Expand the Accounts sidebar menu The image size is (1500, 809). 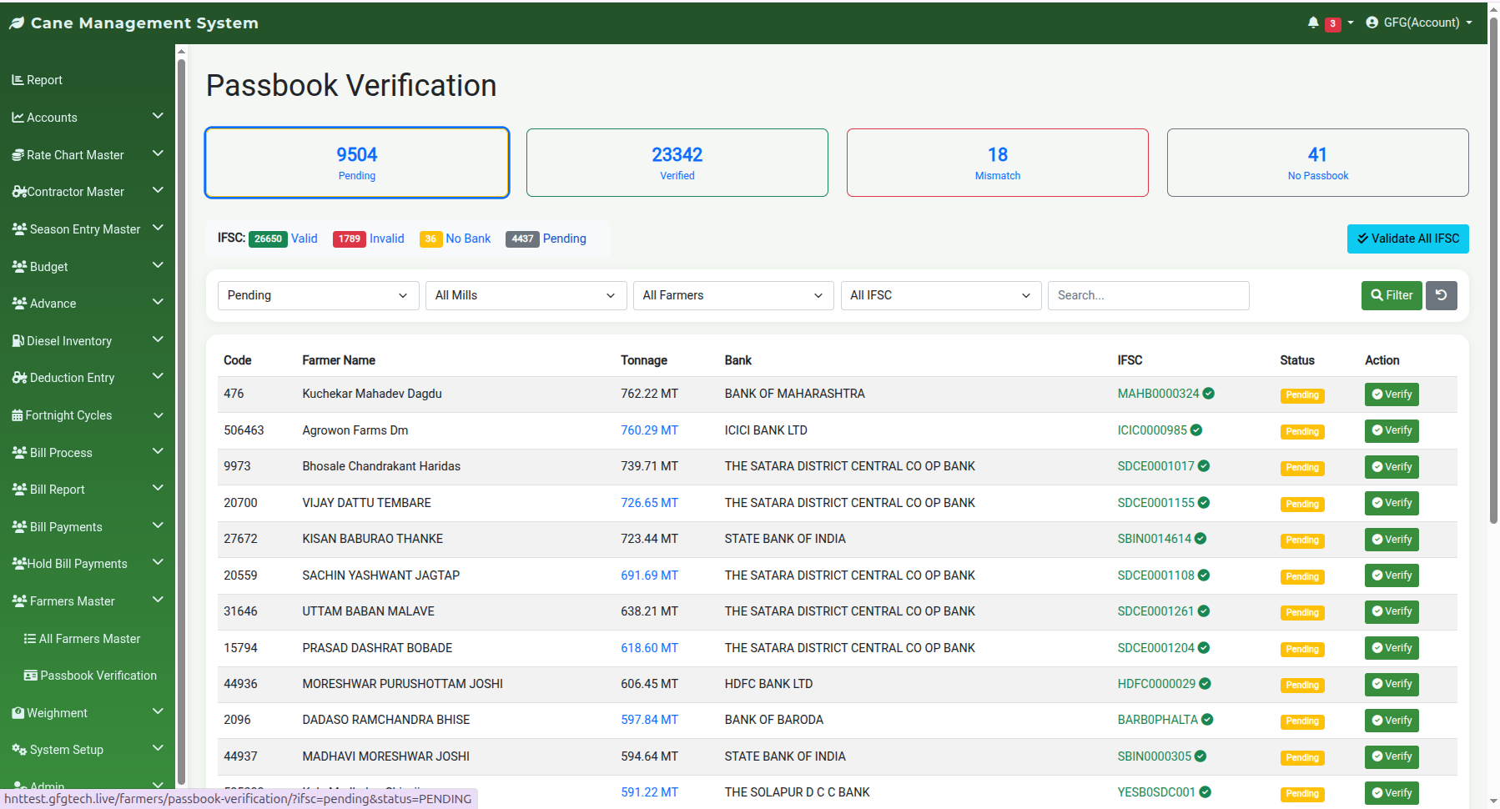coord(88,118)
